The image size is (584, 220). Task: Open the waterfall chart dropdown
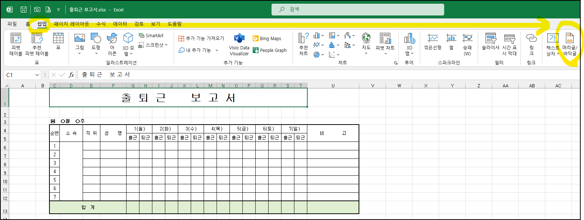350,35
